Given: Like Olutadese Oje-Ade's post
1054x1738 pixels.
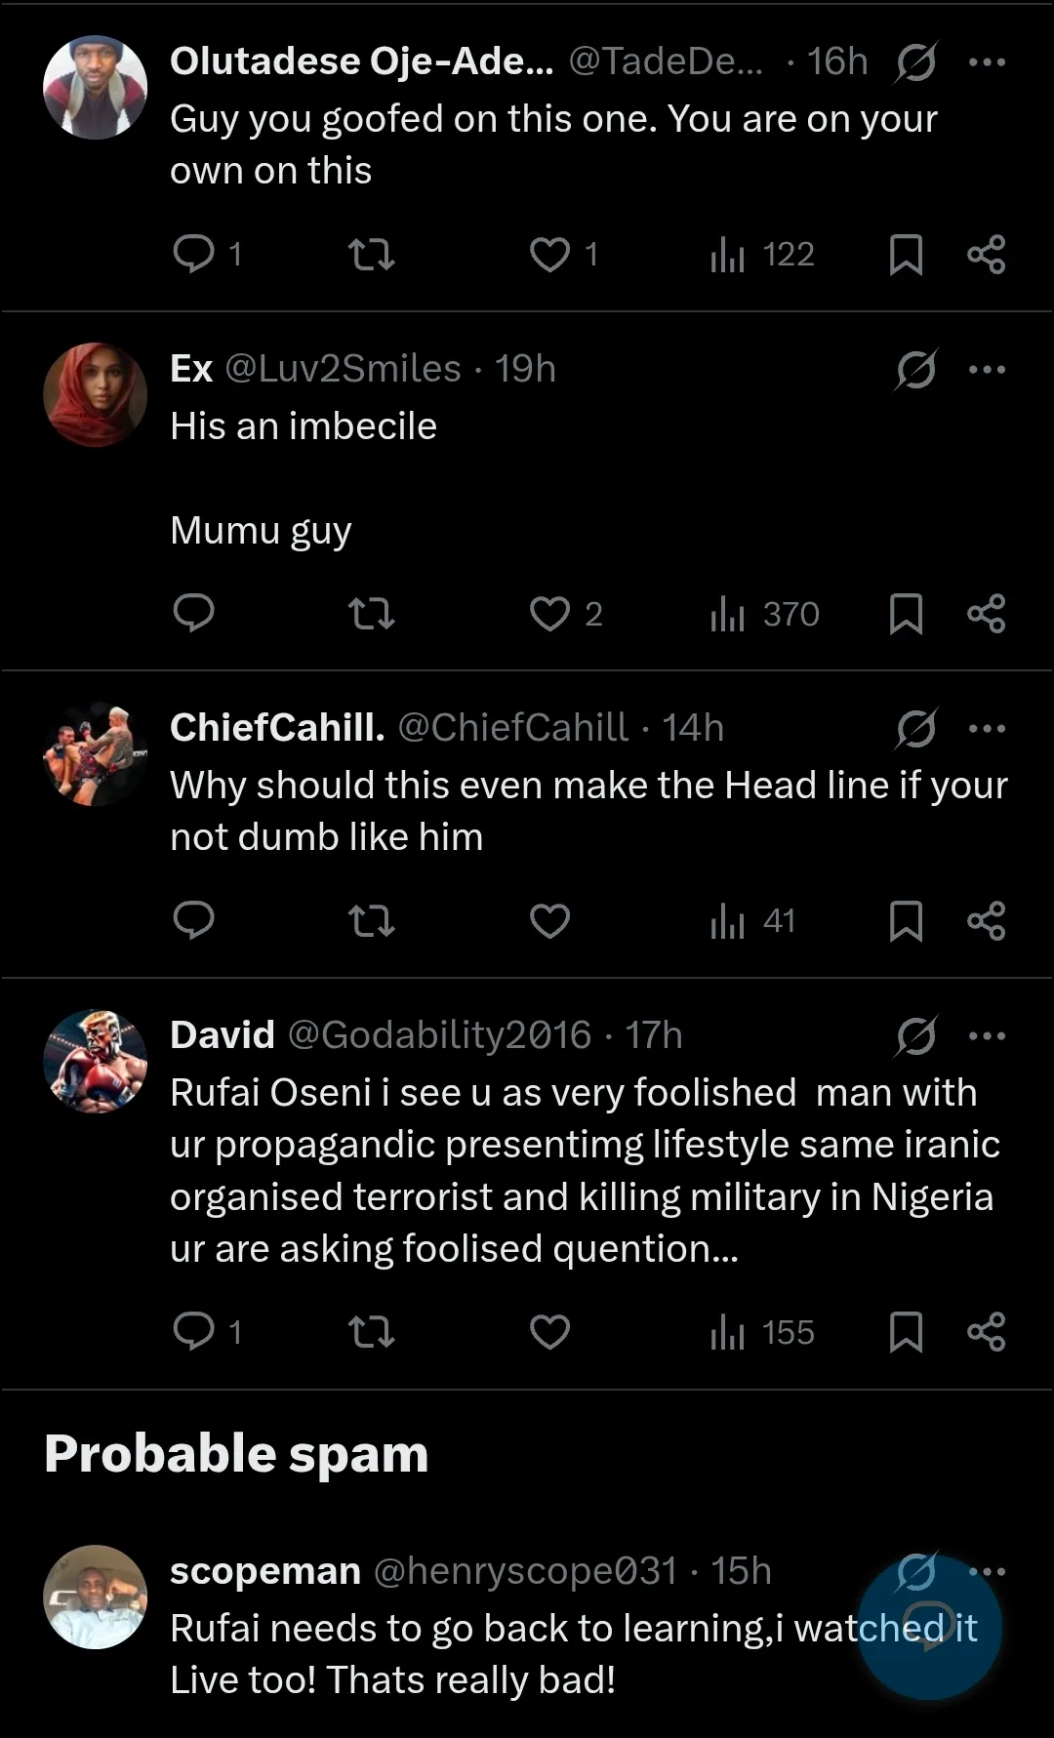Looking at the screenshot, I should click(549, 255).
